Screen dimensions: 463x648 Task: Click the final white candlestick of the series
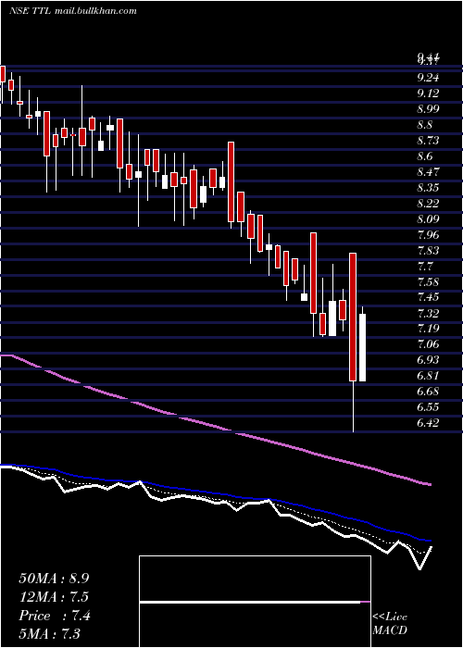(x=363, y=347)
